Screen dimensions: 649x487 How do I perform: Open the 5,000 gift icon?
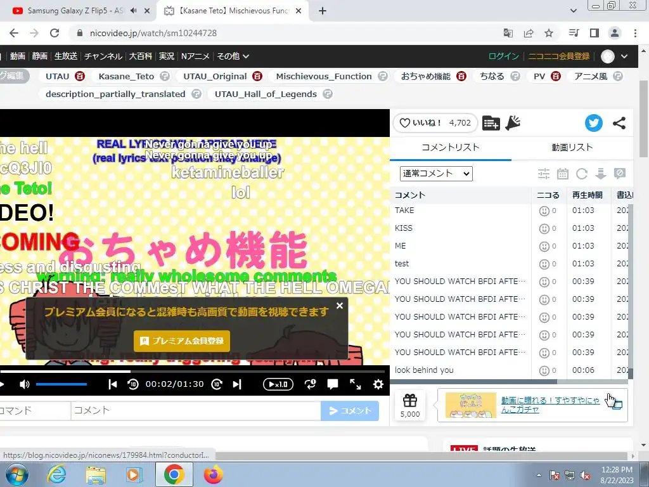(410, 405)
